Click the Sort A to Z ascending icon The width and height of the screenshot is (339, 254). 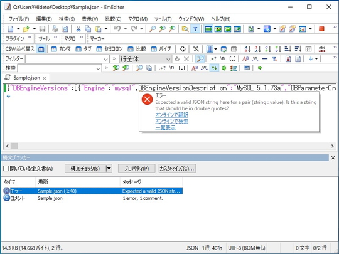tap(247, 49)
